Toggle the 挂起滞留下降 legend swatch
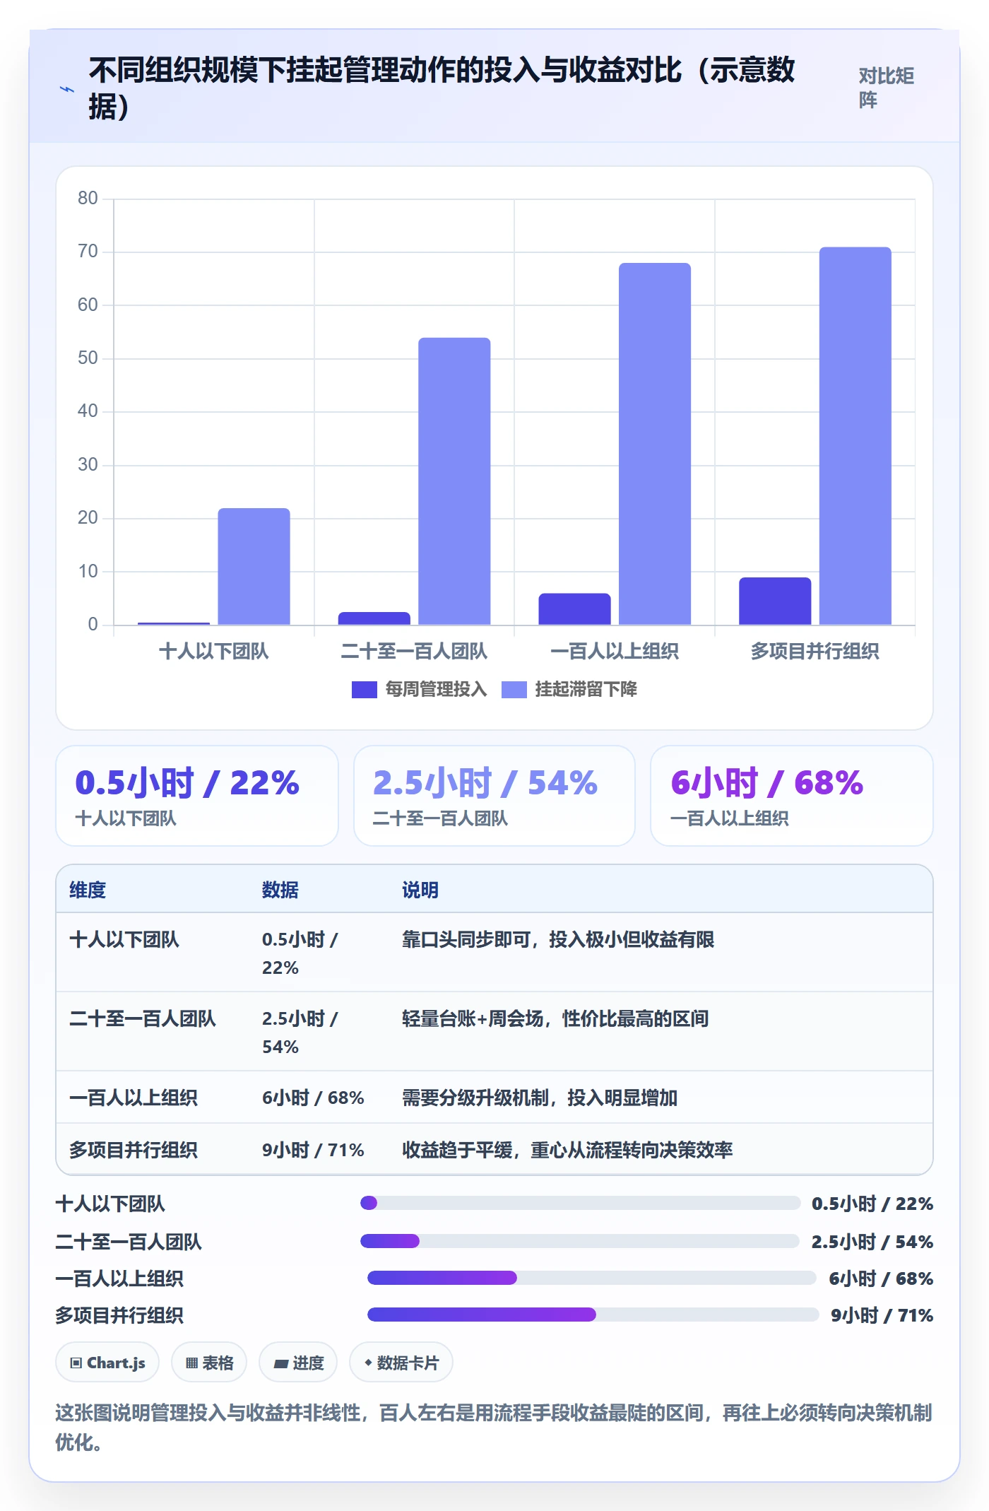Image resolution: width=989 pixels, height=1511 pixels. coord(514,690)
